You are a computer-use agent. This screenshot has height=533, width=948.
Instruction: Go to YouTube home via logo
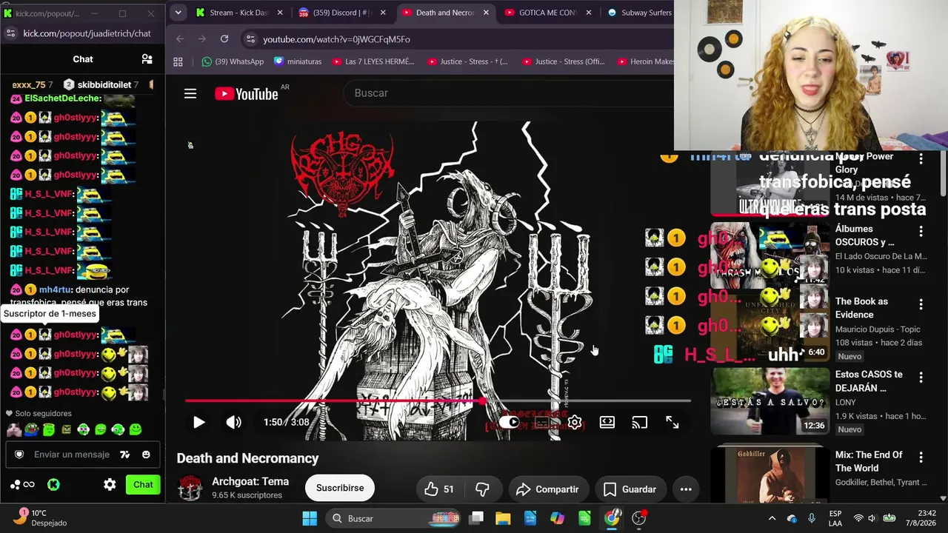click(247, 93)
